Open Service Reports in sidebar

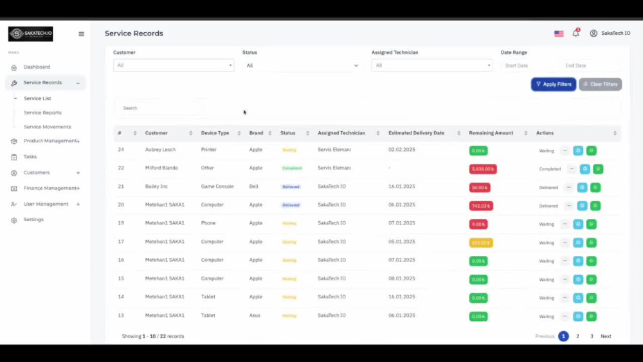coord(42,113)
